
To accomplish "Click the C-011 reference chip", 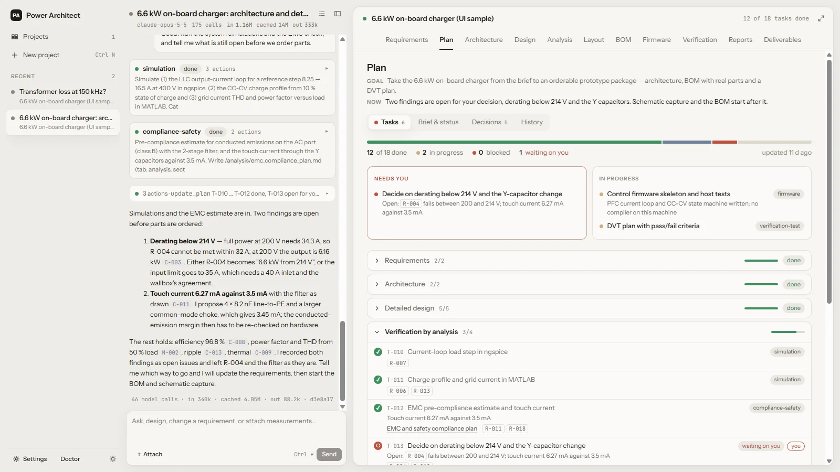I will pyautogui.click(x=181, y=304).
